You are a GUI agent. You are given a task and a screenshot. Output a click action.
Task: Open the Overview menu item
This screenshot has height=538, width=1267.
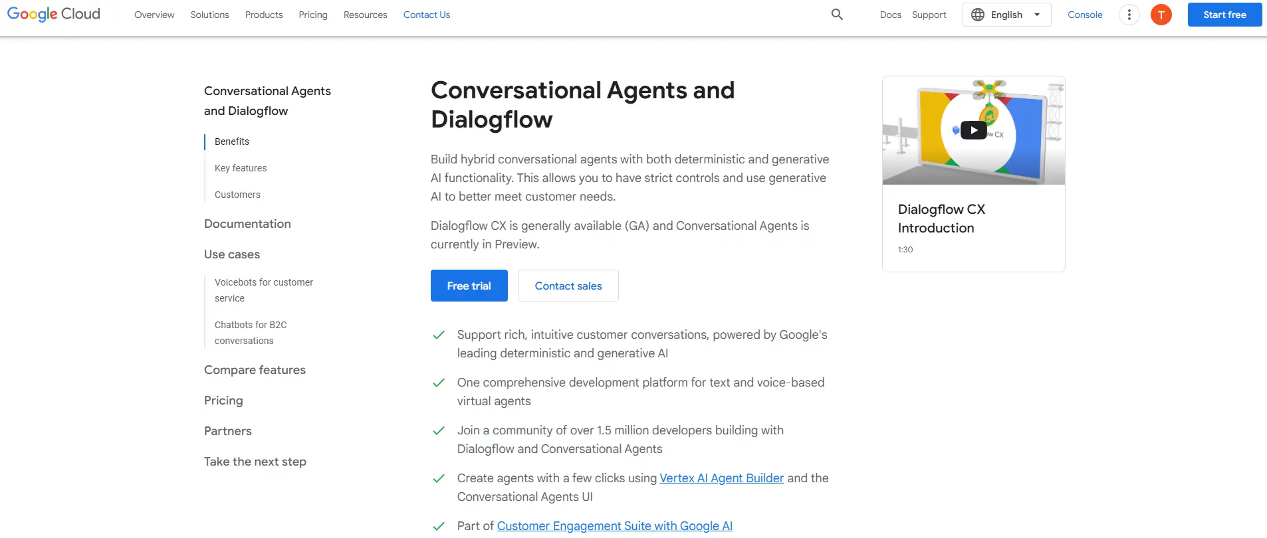(154, 15)
